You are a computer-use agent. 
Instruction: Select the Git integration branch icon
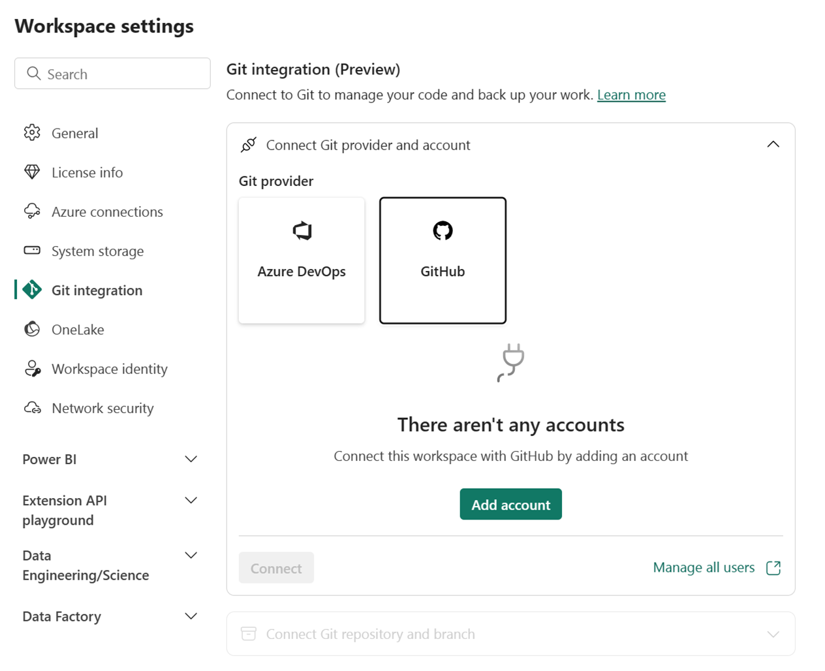pos(31,290)
